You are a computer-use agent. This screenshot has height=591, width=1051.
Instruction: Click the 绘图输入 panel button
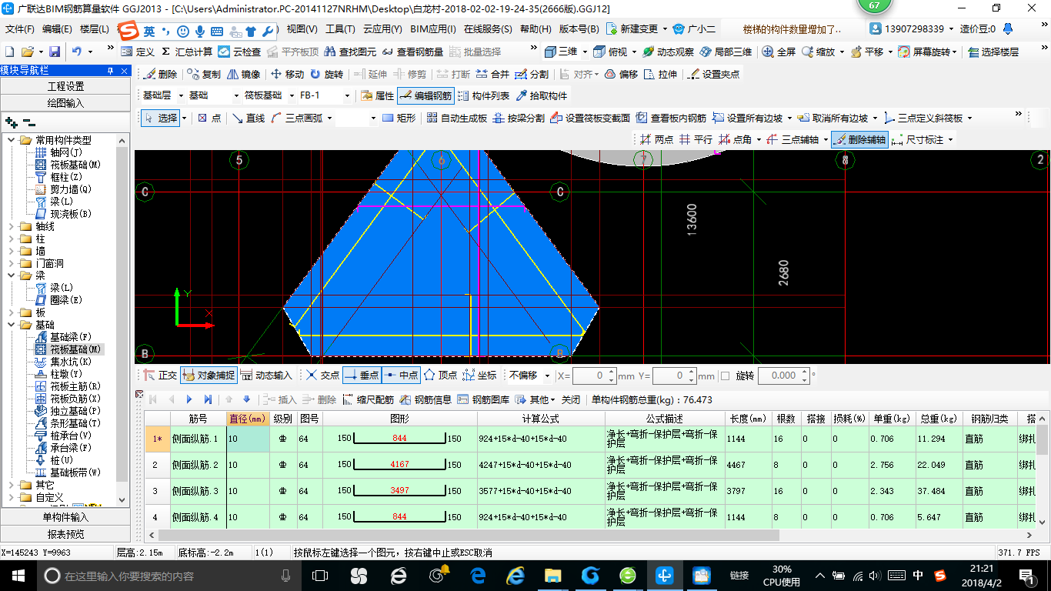pos(66,102)
